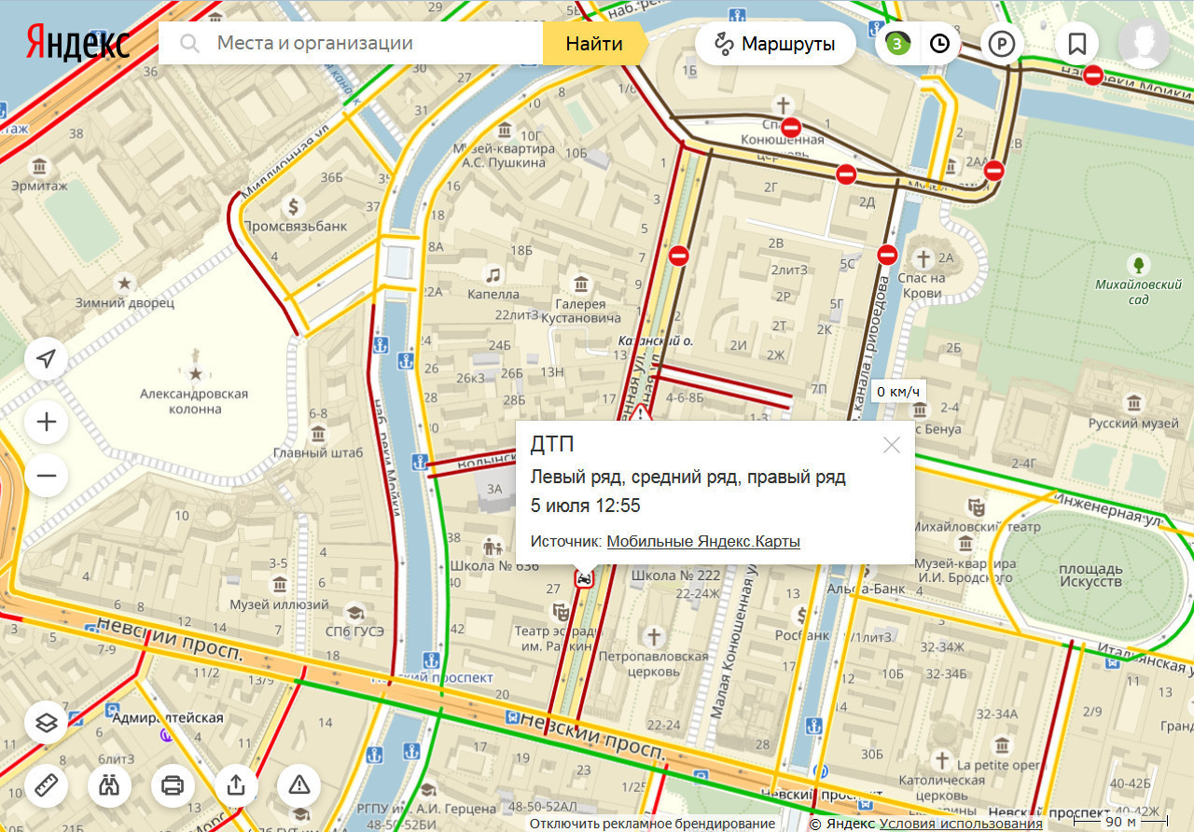Locate my position arrow button
This screenshot has width=1194, height=832.
47,358
